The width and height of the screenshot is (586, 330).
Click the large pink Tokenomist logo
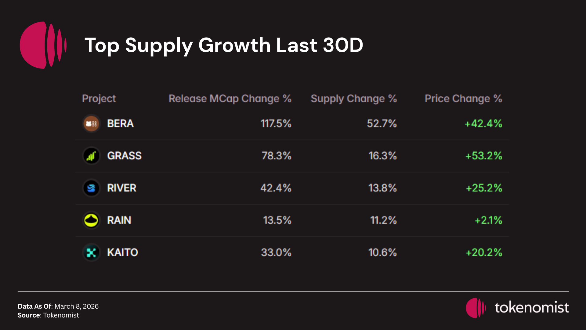tap(43, 45)
